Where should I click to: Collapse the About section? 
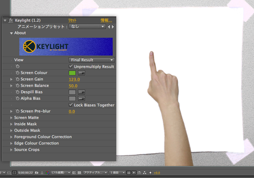pos(11,33)
